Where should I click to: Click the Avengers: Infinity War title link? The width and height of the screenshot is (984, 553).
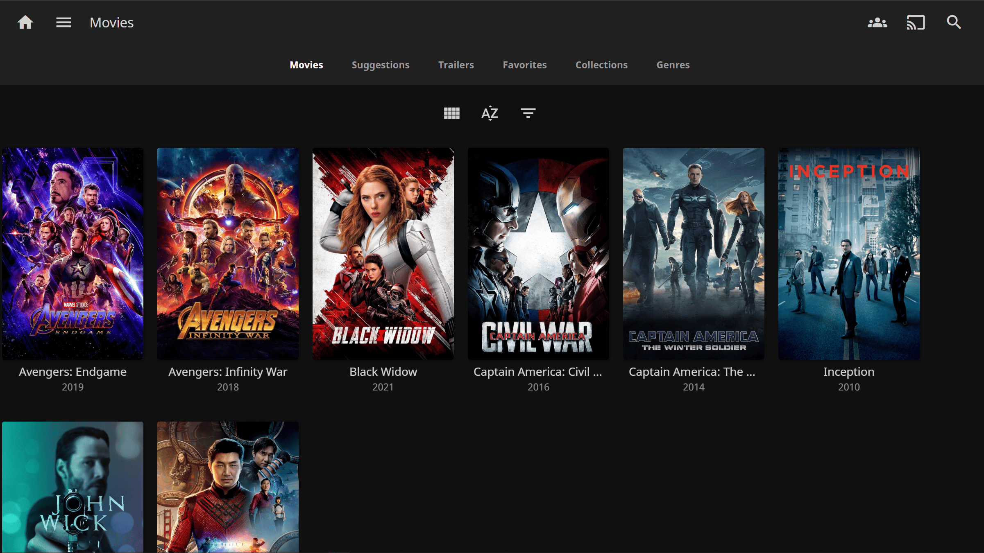(228, 372)
